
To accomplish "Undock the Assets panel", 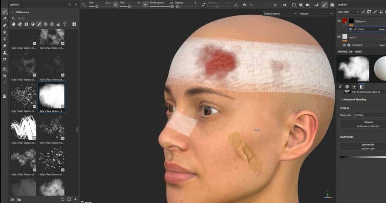I will (x=70, y=5).
